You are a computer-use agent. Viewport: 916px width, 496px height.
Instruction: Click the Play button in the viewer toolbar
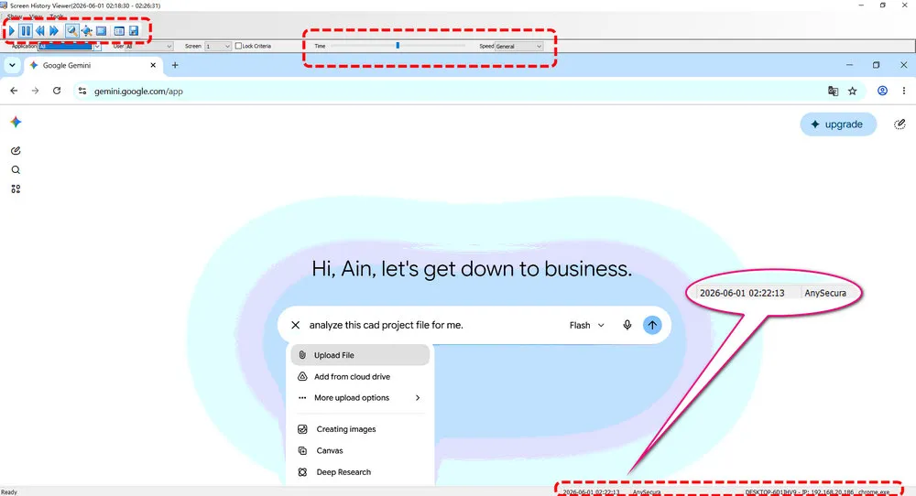tap(12, 31)
